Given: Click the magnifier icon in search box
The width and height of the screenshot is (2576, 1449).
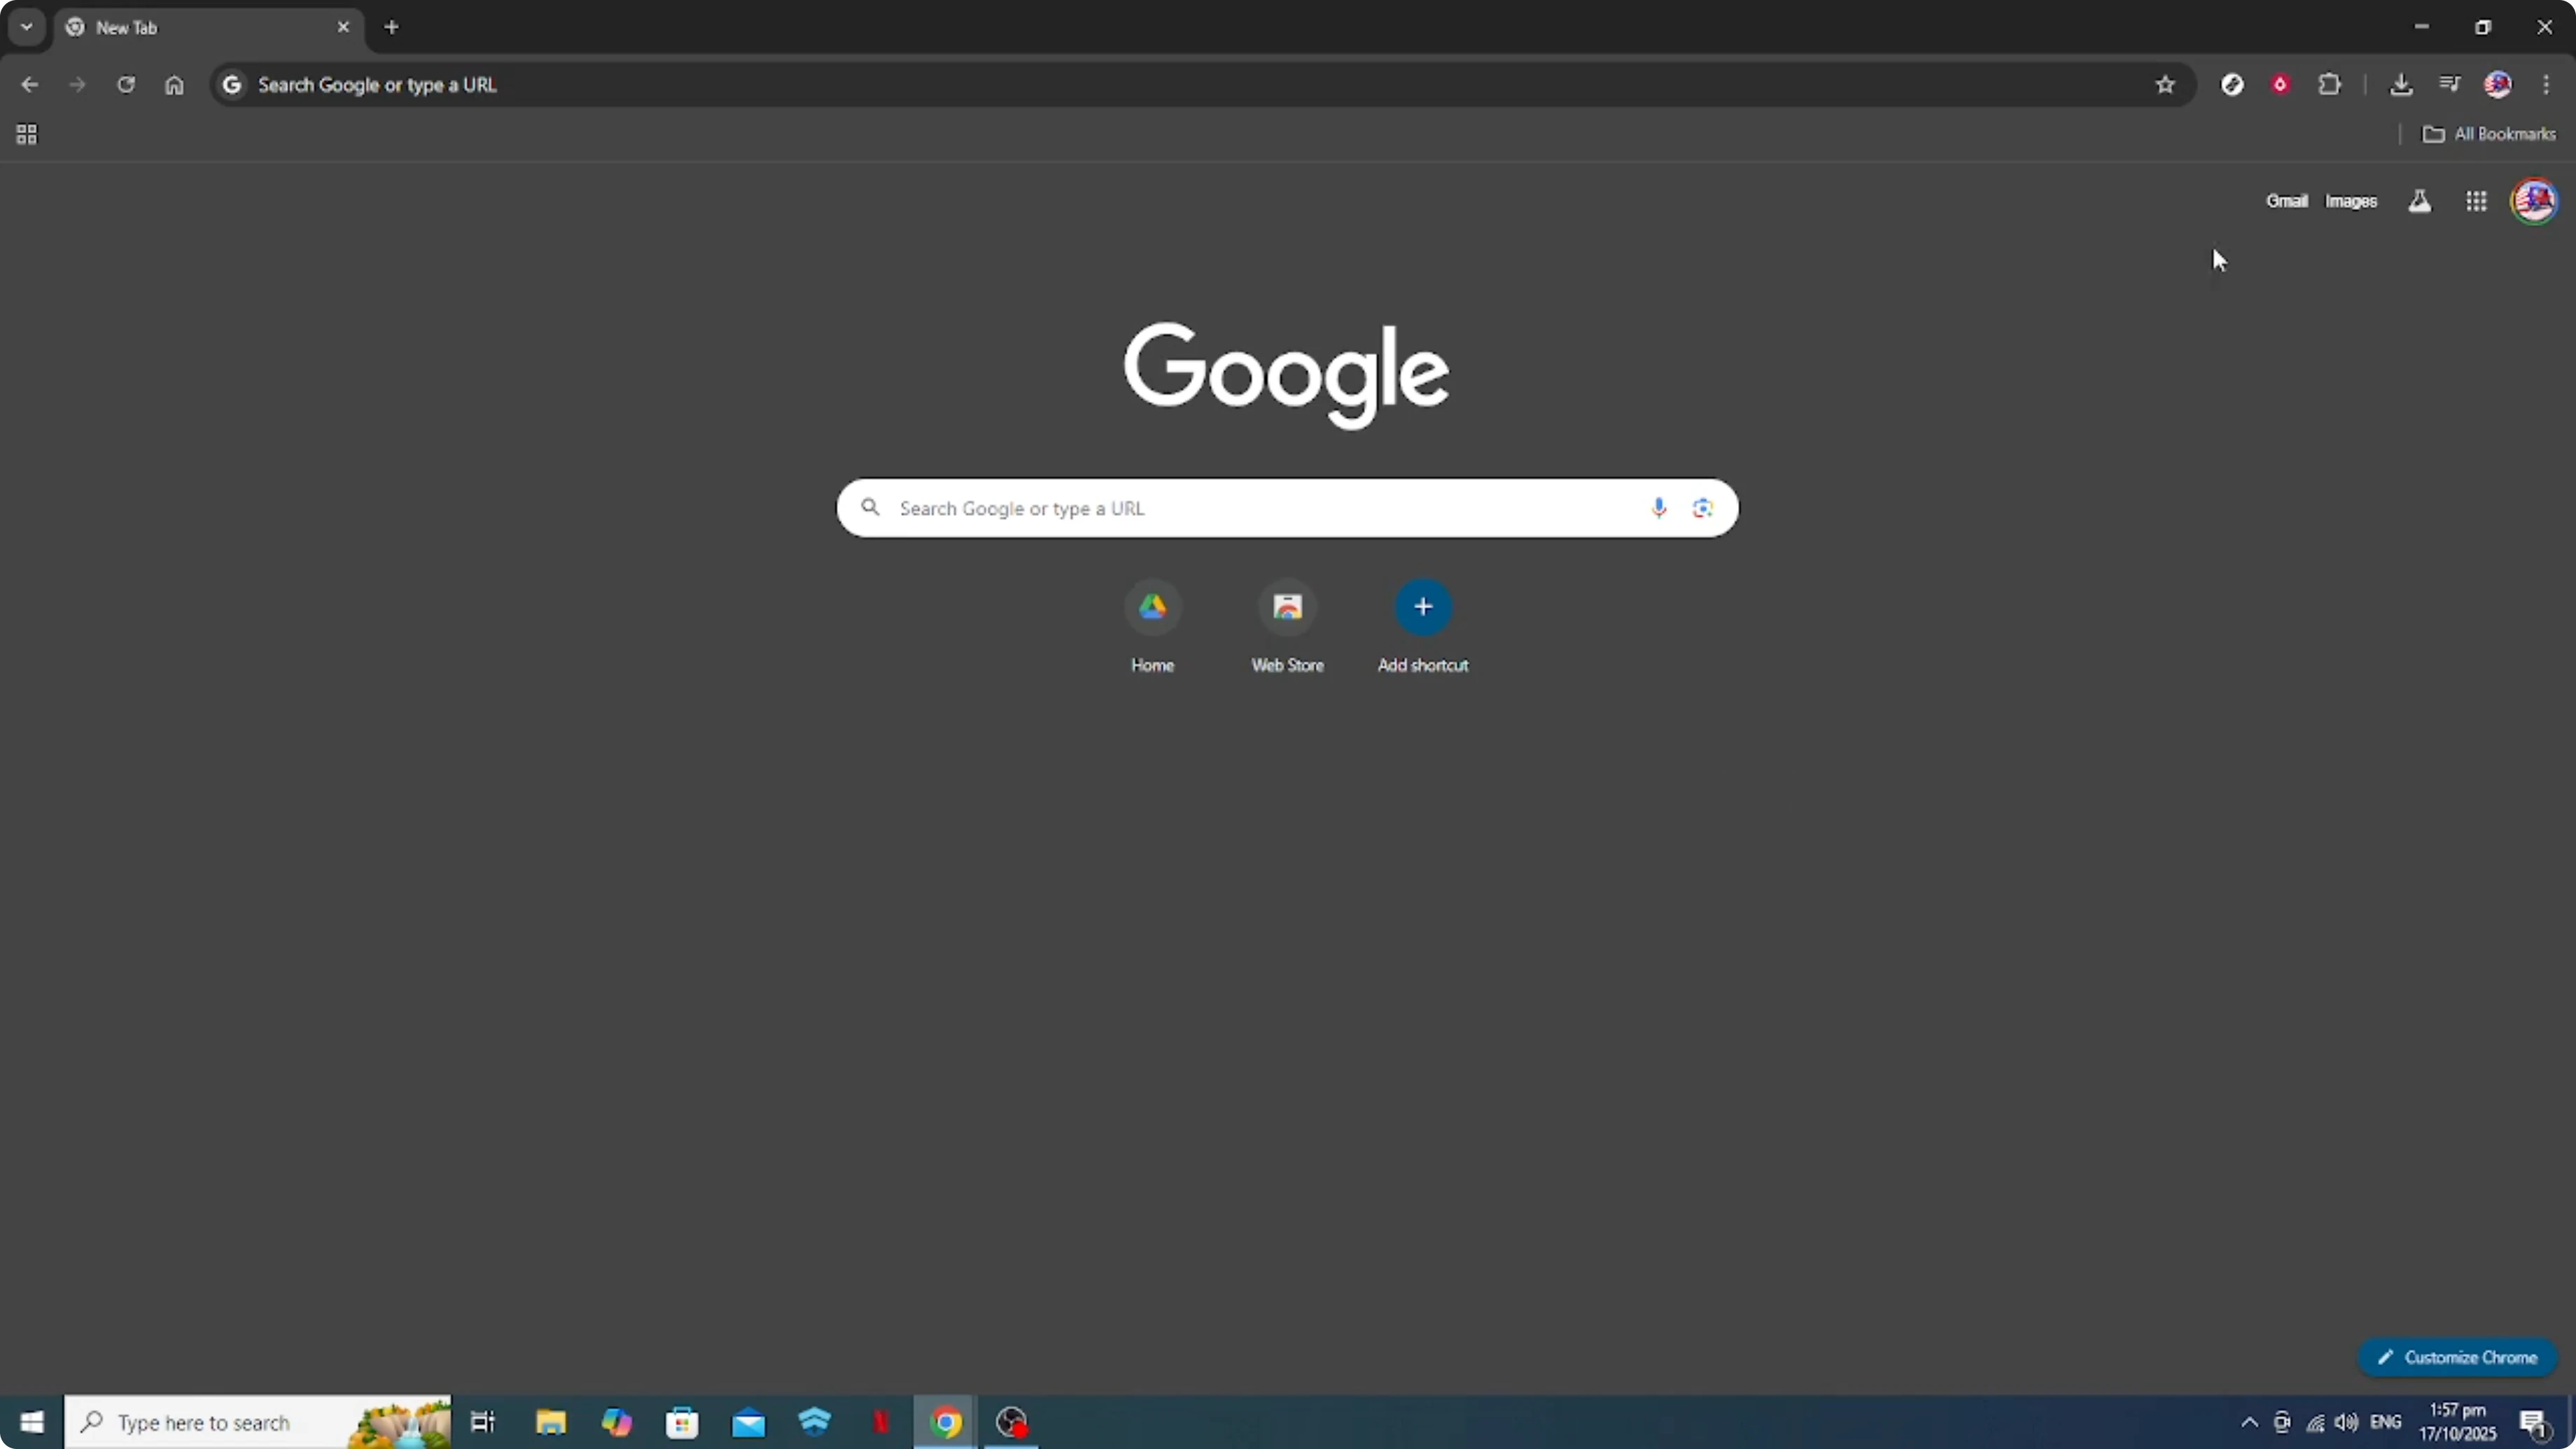Looking at the screenshot, I should coord(871,508).
